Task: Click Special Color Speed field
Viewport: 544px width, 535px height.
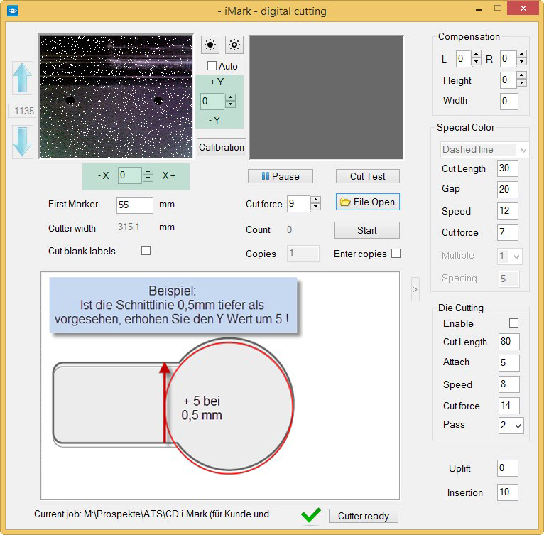Action: [x=508, y=211]
